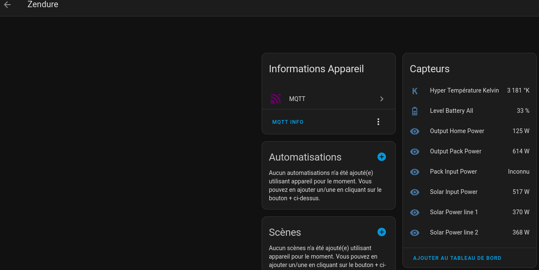
Task: Add a new automation with plus icon
Action: click(381, 157)
